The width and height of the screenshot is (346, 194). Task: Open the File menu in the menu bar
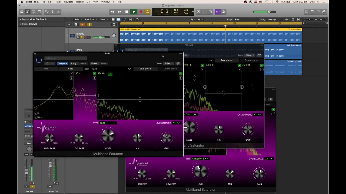pyautogui.click(x=43, y=2)
